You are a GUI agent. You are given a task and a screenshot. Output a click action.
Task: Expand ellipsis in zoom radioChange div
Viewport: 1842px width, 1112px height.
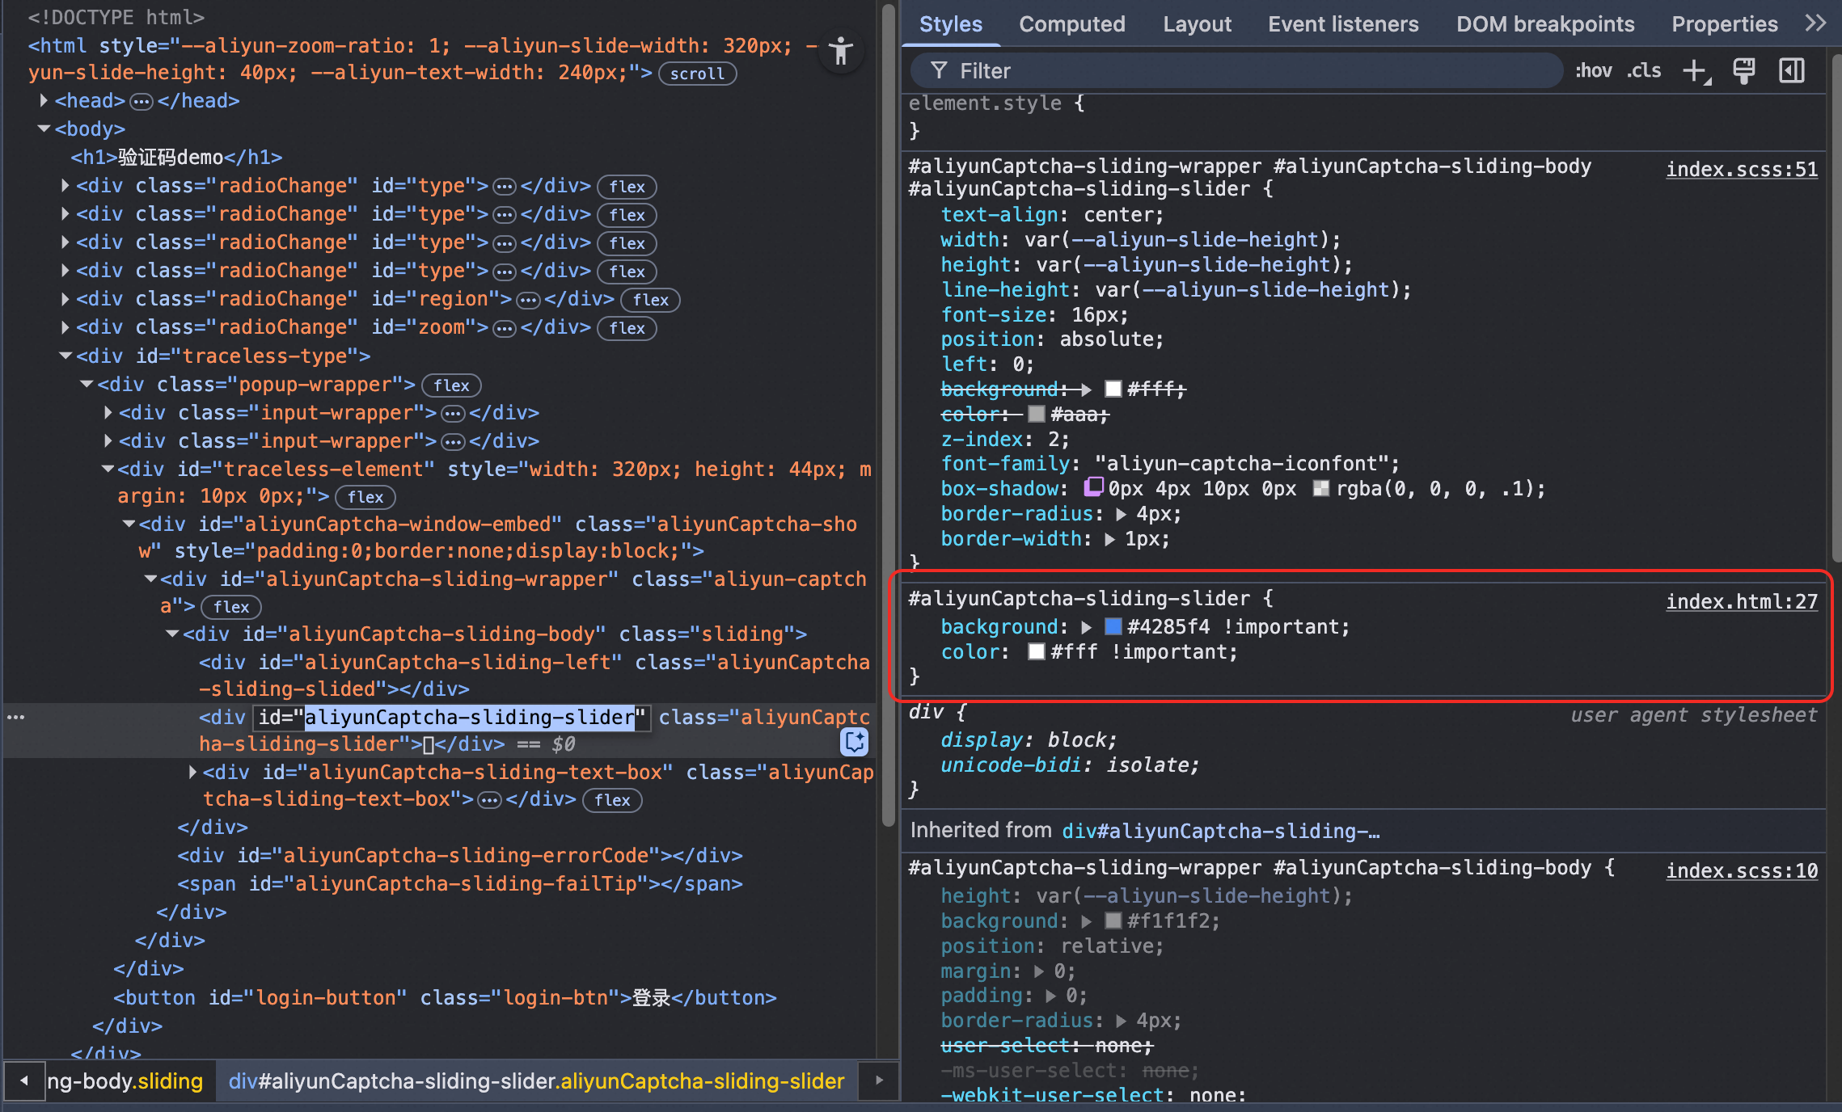click(505, 328)
